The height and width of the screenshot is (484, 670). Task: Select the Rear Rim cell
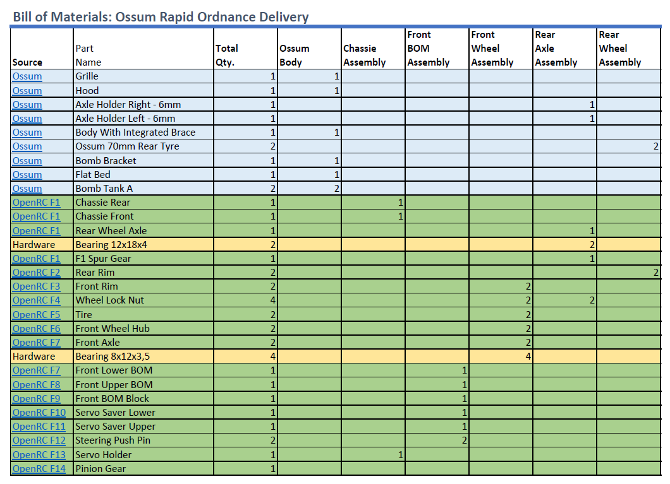(143, 273)
